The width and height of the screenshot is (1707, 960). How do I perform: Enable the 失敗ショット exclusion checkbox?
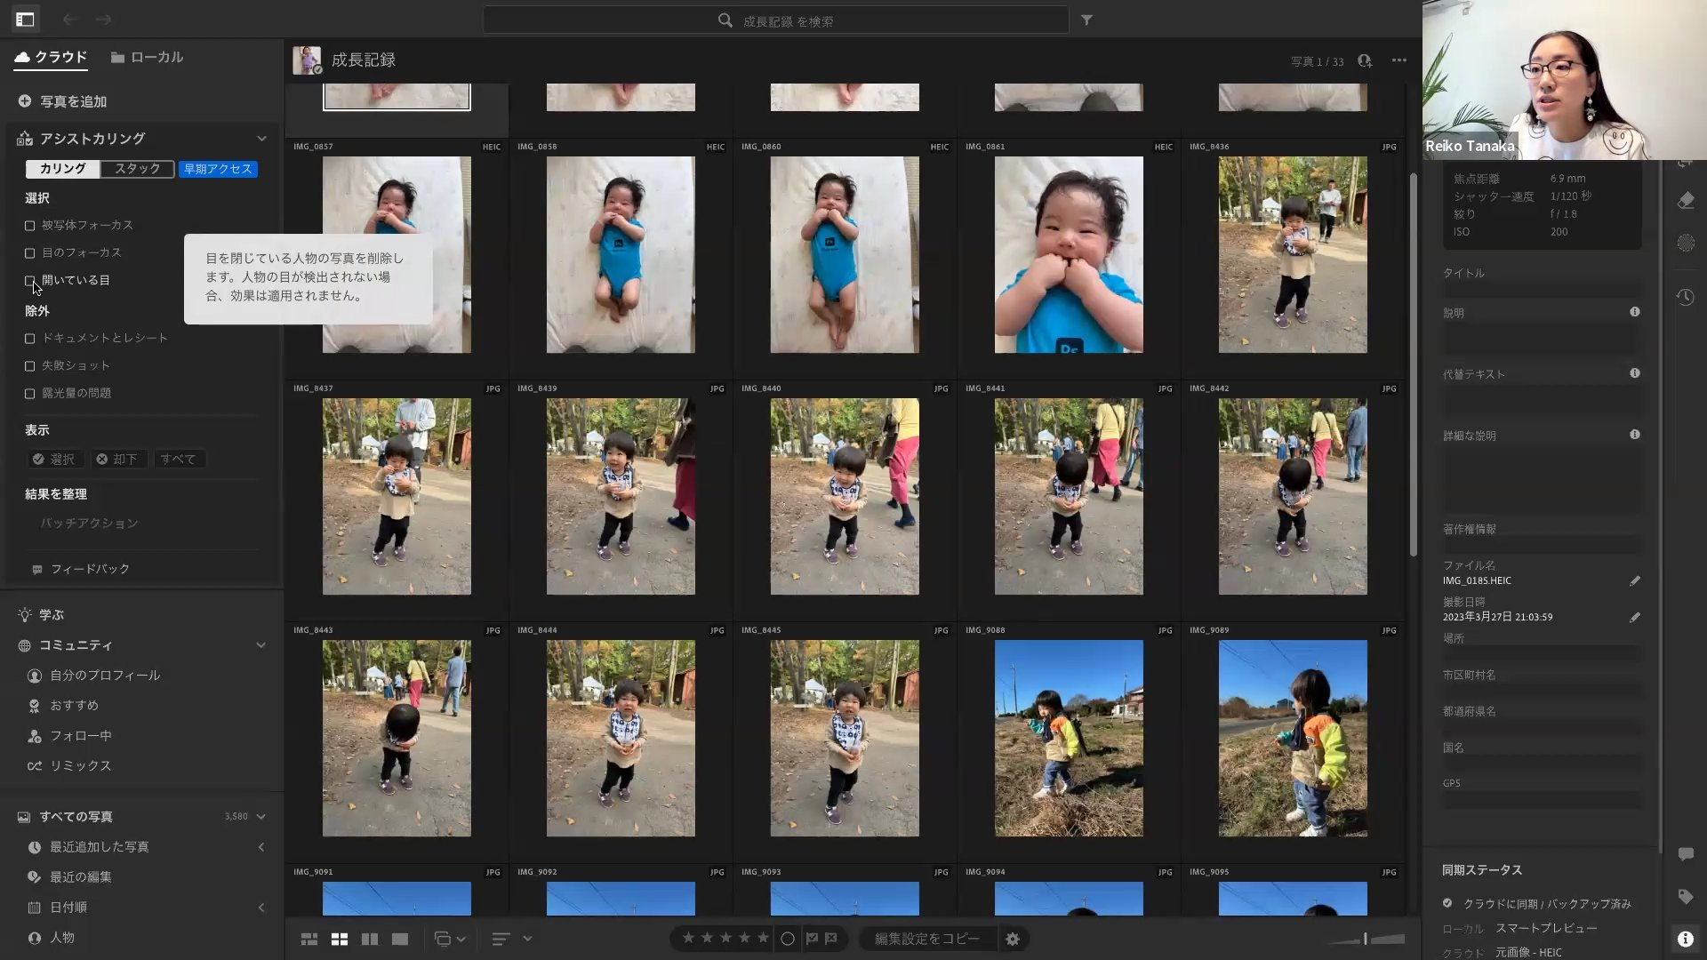pos(29,365)
